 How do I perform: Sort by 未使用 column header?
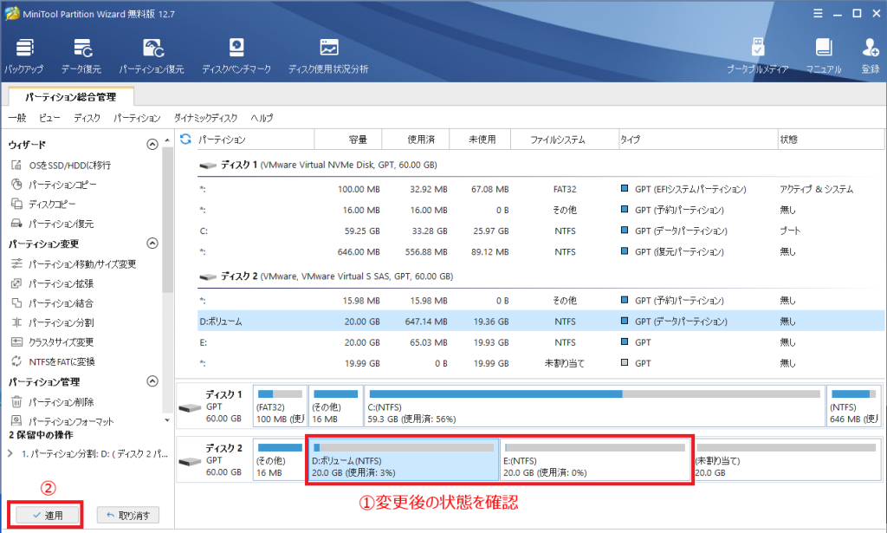point(480,140)
